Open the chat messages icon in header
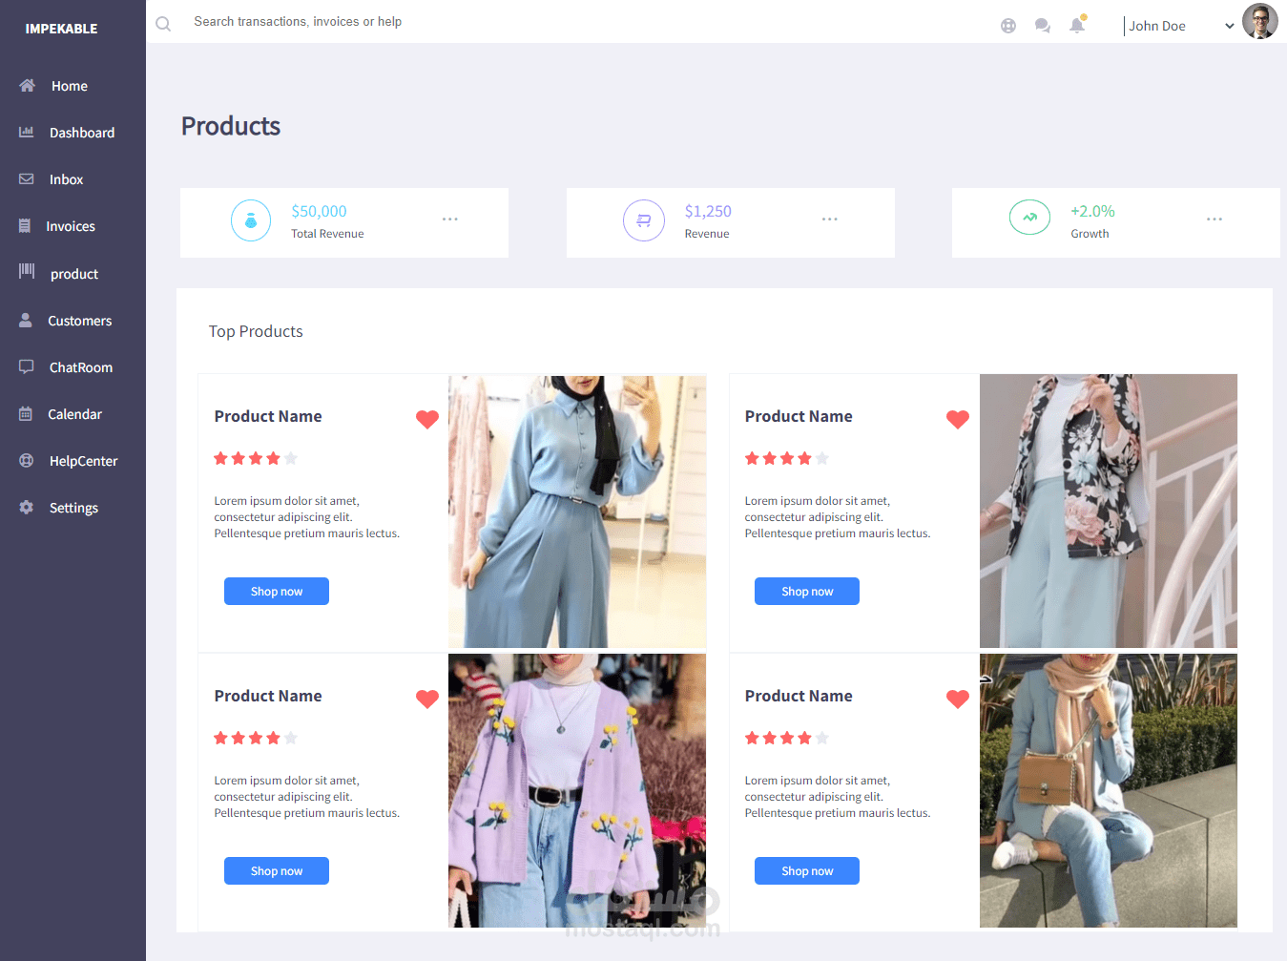 tap(1043, 26)
